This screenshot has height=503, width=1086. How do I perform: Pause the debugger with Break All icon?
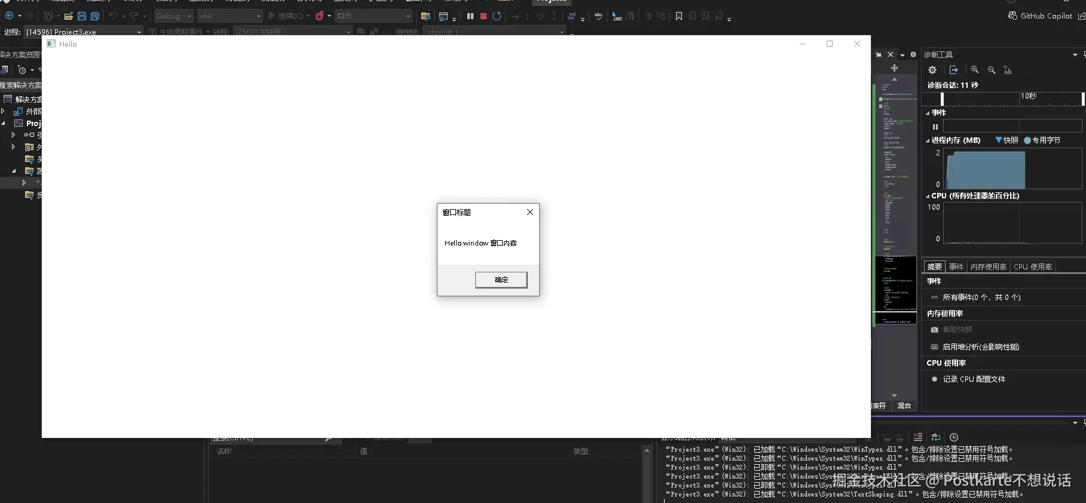click(x=470, y=16)
